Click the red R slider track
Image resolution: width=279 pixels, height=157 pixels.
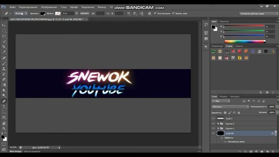click(x=244, y=26)
